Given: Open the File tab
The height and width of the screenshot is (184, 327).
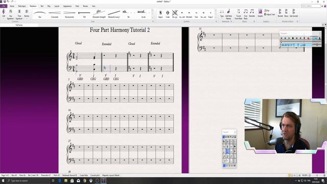Looking at the screenshot, I should (4, 6).
